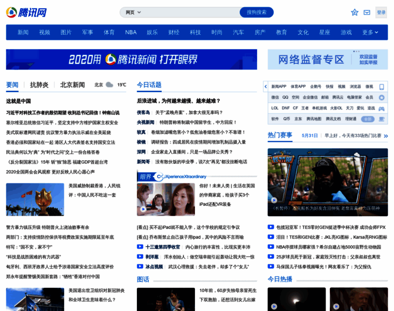Open NBA in navigation bar
The image size is (394, 311).
[x=131, y=33]
